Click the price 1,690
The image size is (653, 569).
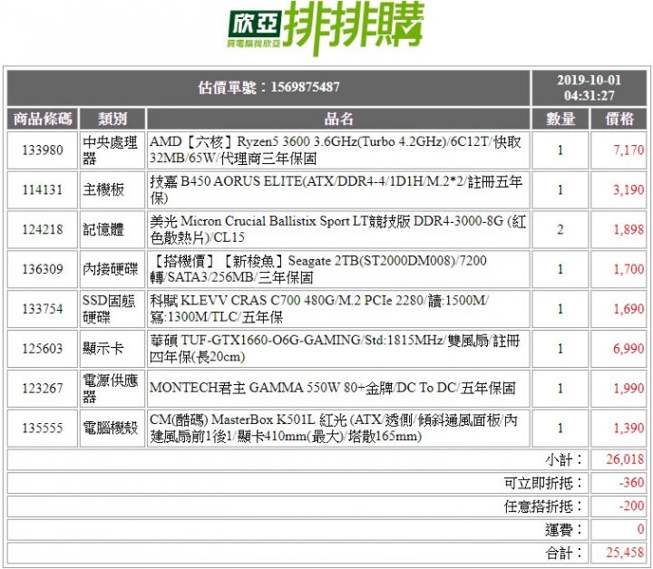[629, 309]
